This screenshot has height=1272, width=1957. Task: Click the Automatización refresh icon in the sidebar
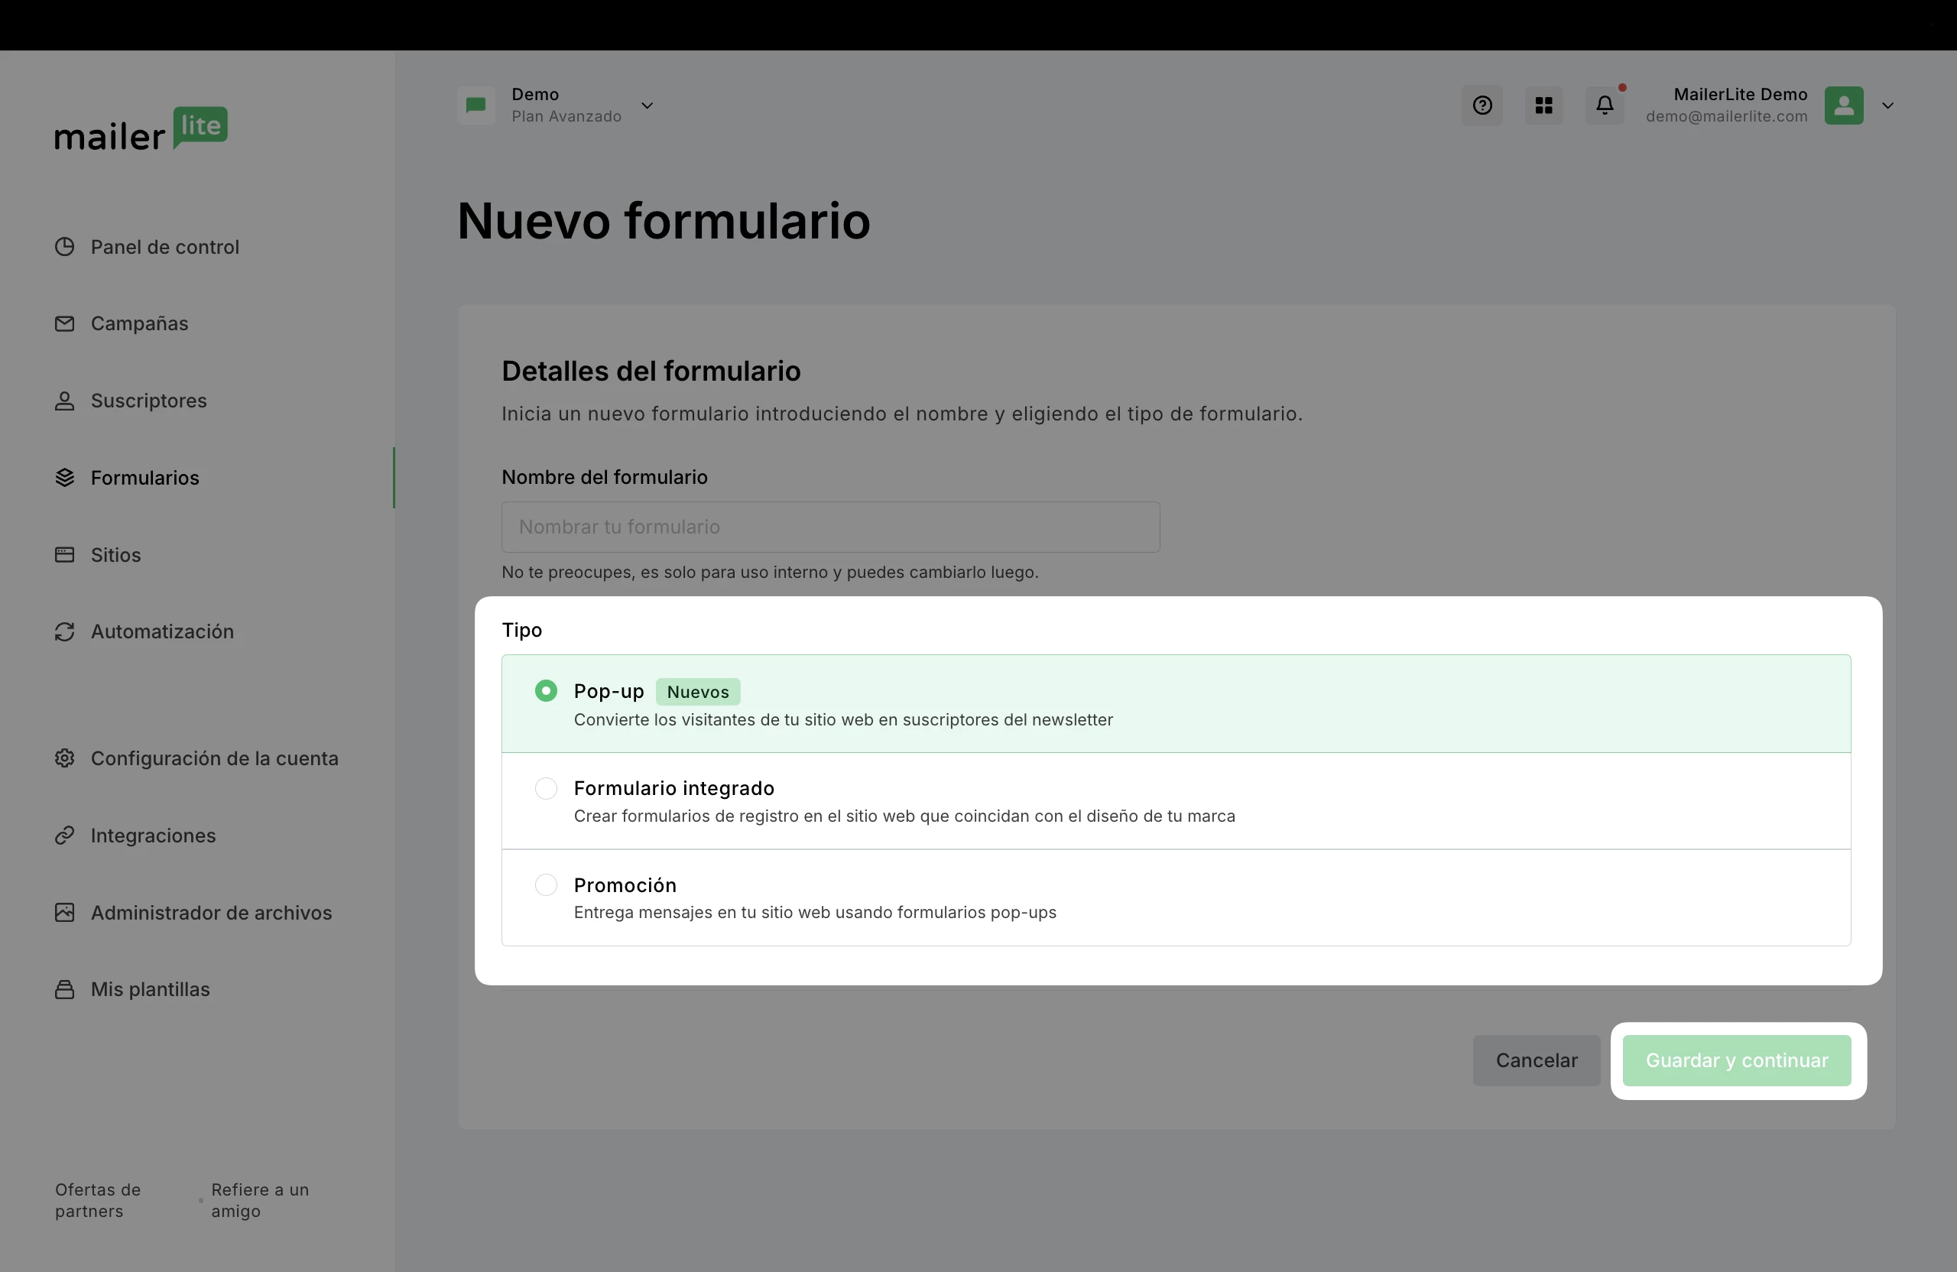65,631
